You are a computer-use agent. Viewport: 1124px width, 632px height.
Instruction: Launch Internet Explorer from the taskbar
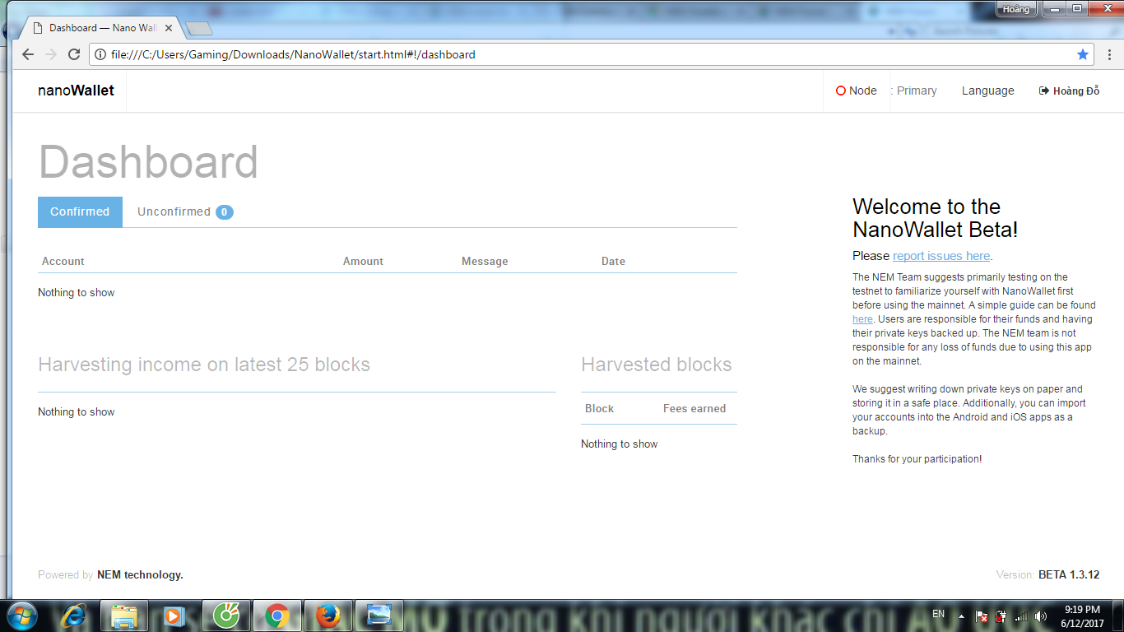[74, 616]
